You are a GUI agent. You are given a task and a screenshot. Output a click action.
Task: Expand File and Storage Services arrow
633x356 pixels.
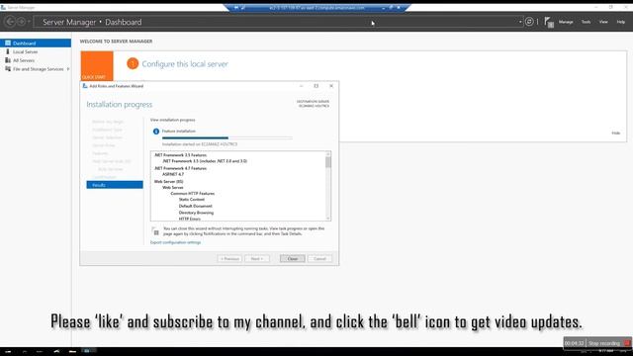coord(68,69)
